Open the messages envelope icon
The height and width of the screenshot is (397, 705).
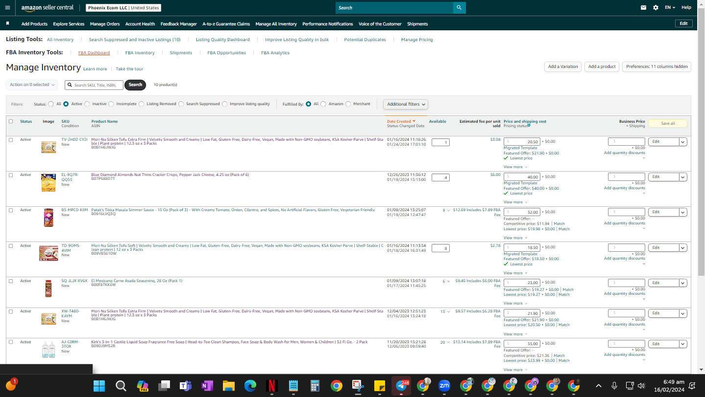point(644,8)
